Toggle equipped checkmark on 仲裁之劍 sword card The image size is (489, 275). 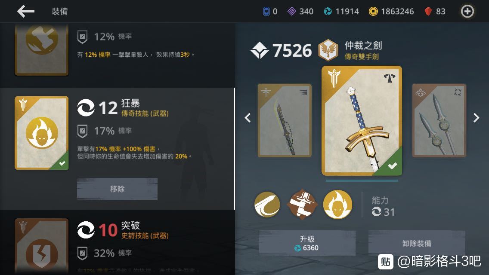392,166
